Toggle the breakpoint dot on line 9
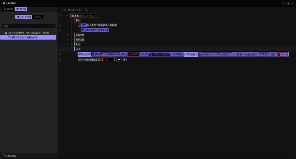This screenshot has height=159, width=296. (60, 54)
